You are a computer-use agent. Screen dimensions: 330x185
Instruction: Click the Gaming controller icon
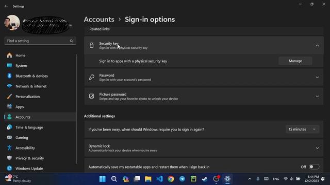point(9,138)
